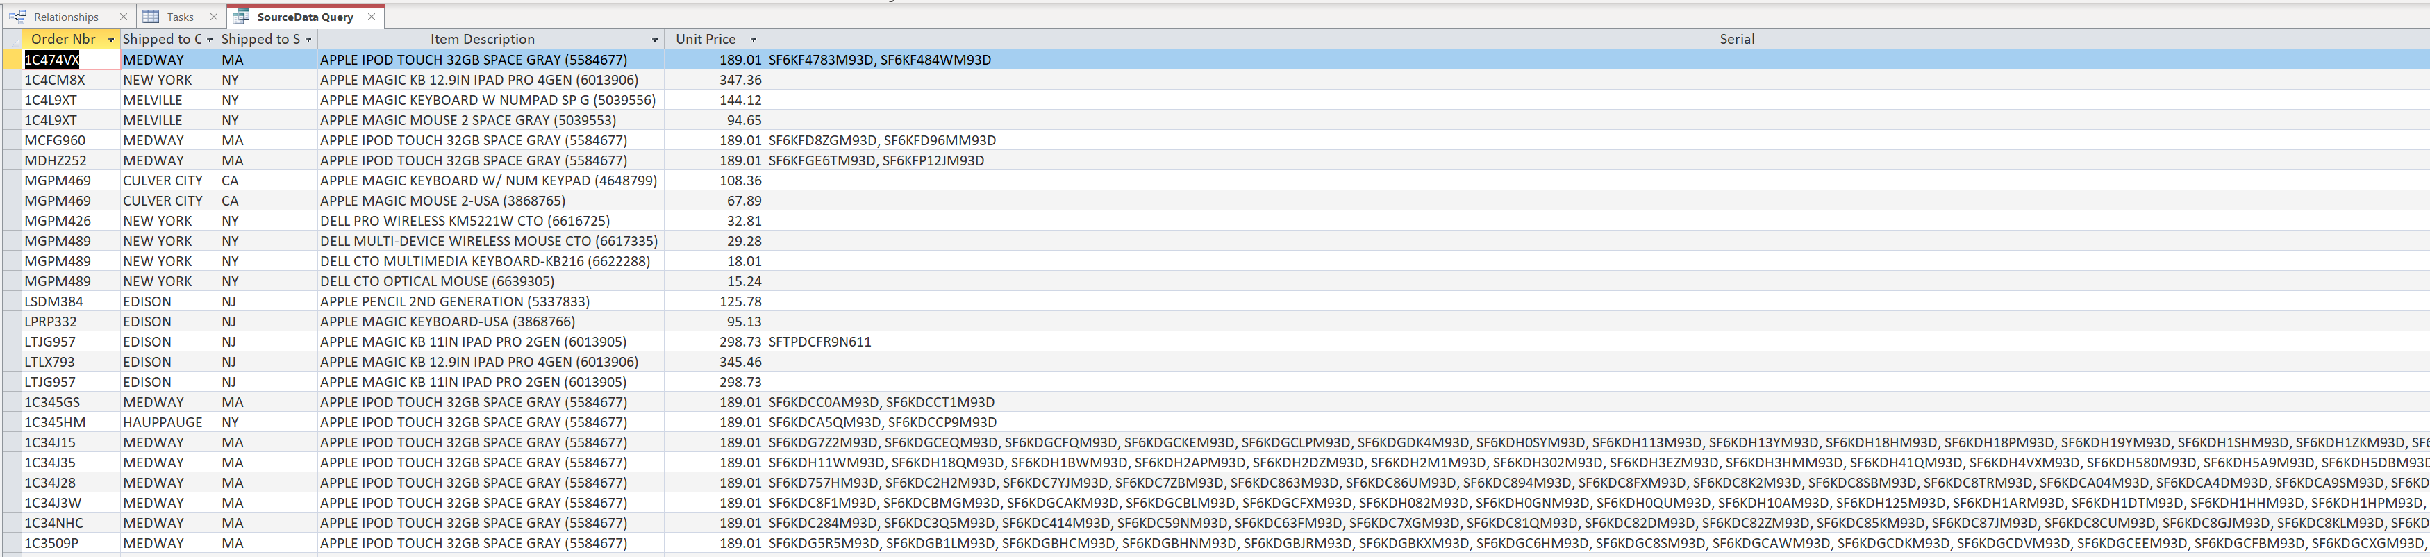
Task: Click the 347.36 unit price cell
Action: [x=714, y=81]
